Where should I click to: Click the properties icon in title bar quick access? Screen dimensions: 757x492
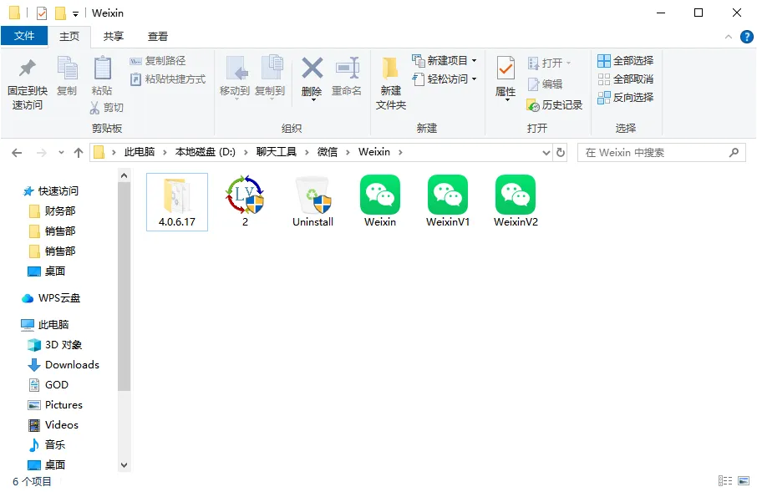tap(42, 13)
